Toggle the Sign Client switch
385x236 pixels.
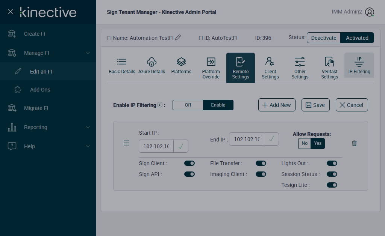pyautogui.click(x=189, y=163)
